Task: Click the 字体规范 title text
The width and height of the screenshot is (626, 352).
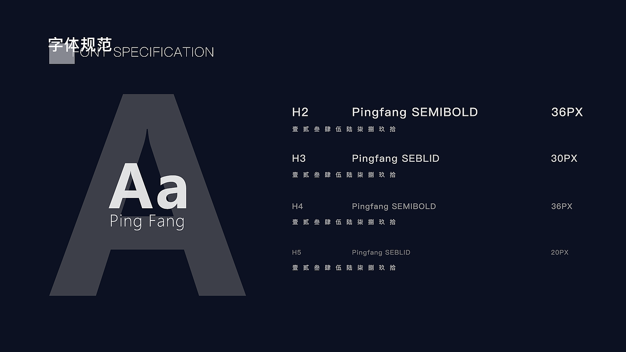Action: pos(80,44)
